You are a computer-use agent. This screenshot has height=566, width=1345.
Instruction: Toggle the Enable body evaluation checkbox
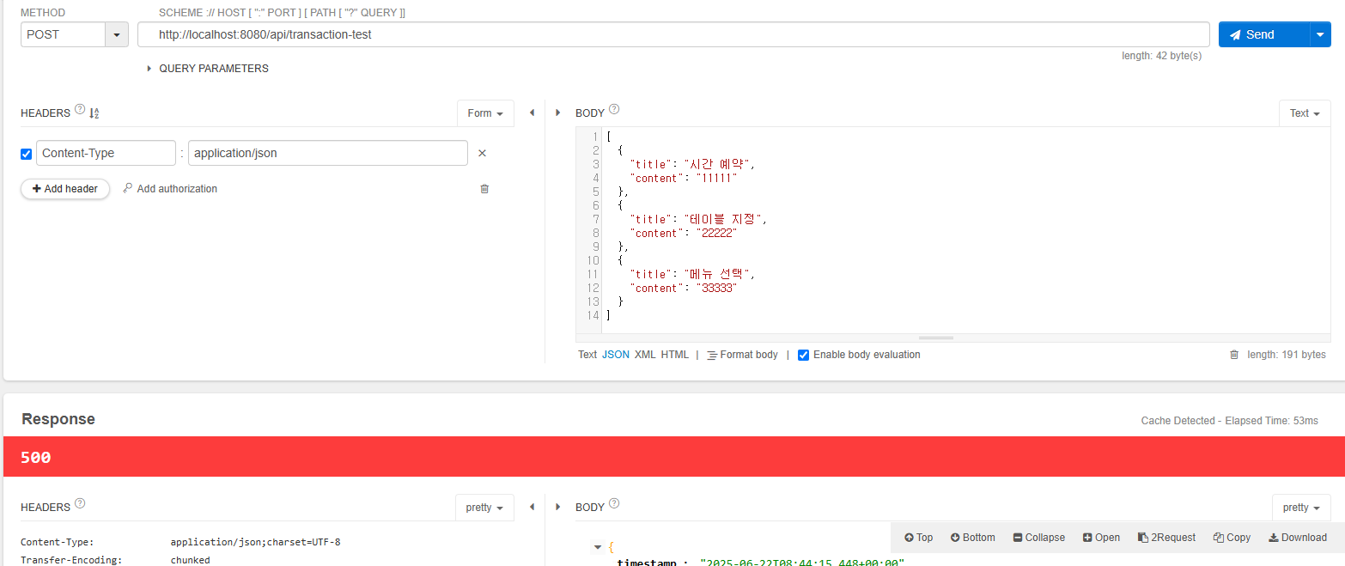pyautogui.click(x=804, y=355)
